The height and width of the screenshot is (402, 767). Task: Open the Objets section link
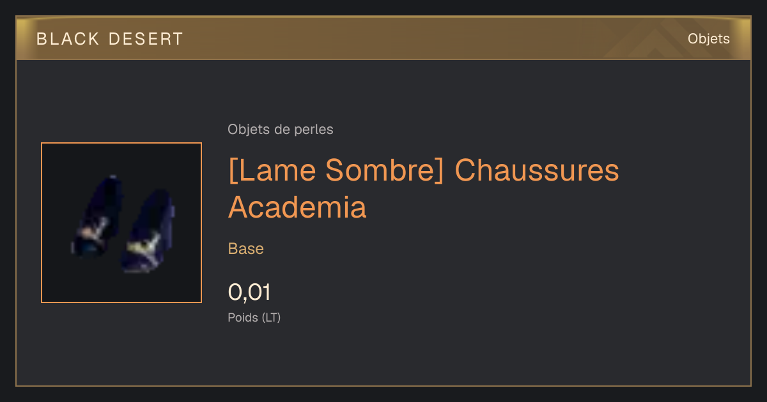(708, 39)
